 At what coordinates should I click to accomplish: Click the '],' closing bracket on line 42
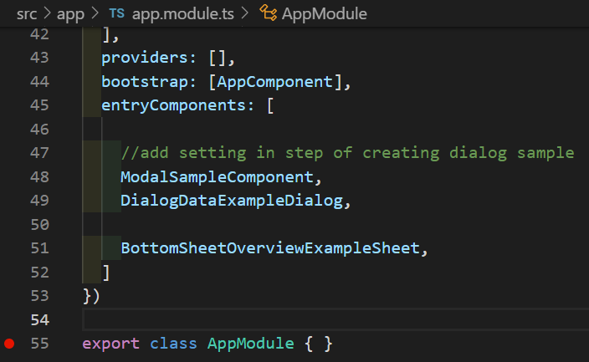point(110,35)
